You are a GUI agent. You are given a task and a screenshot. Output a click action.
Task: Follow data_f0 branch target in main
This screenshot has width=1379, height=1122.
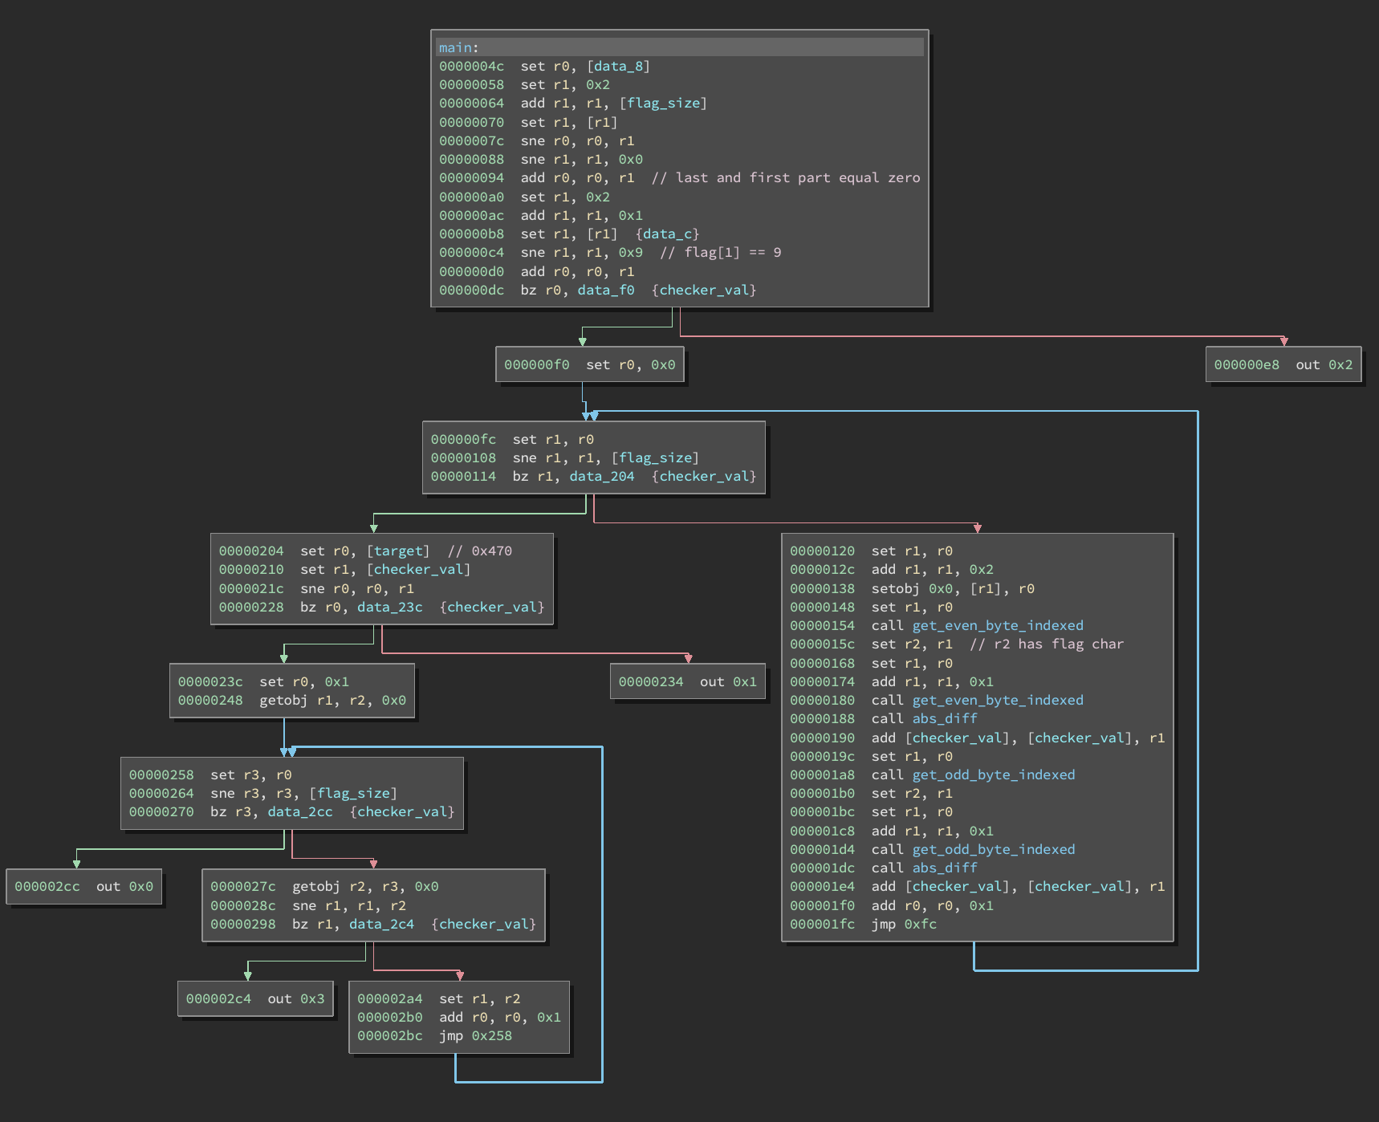pos(605,290)
